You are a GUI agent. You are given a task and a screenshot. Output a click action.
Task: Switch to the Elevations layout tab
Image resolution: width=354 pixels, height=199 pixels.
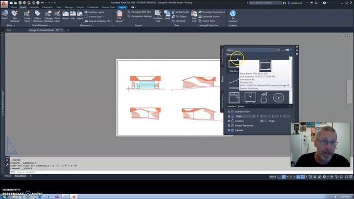click(x=20, y=176)
